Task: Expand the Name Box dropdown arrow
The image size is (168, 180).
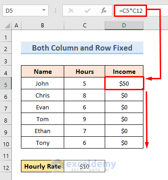Action: coord(44,10)
